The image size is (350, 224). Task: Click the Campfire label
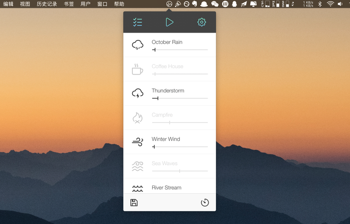pos(162,115)
